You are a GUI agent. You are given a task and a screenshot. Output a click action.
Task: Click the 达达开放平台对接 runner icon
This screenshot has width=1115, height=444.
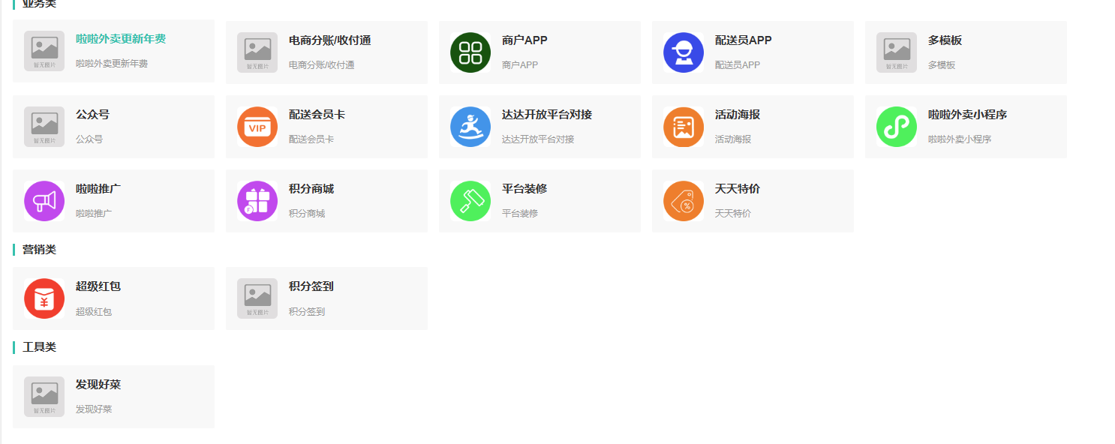[470, 127]
